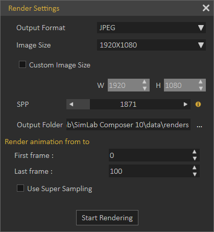Click the SPP slider track at 1871
The height and width of the screenshot is (232, 214).
pos(128,104)
